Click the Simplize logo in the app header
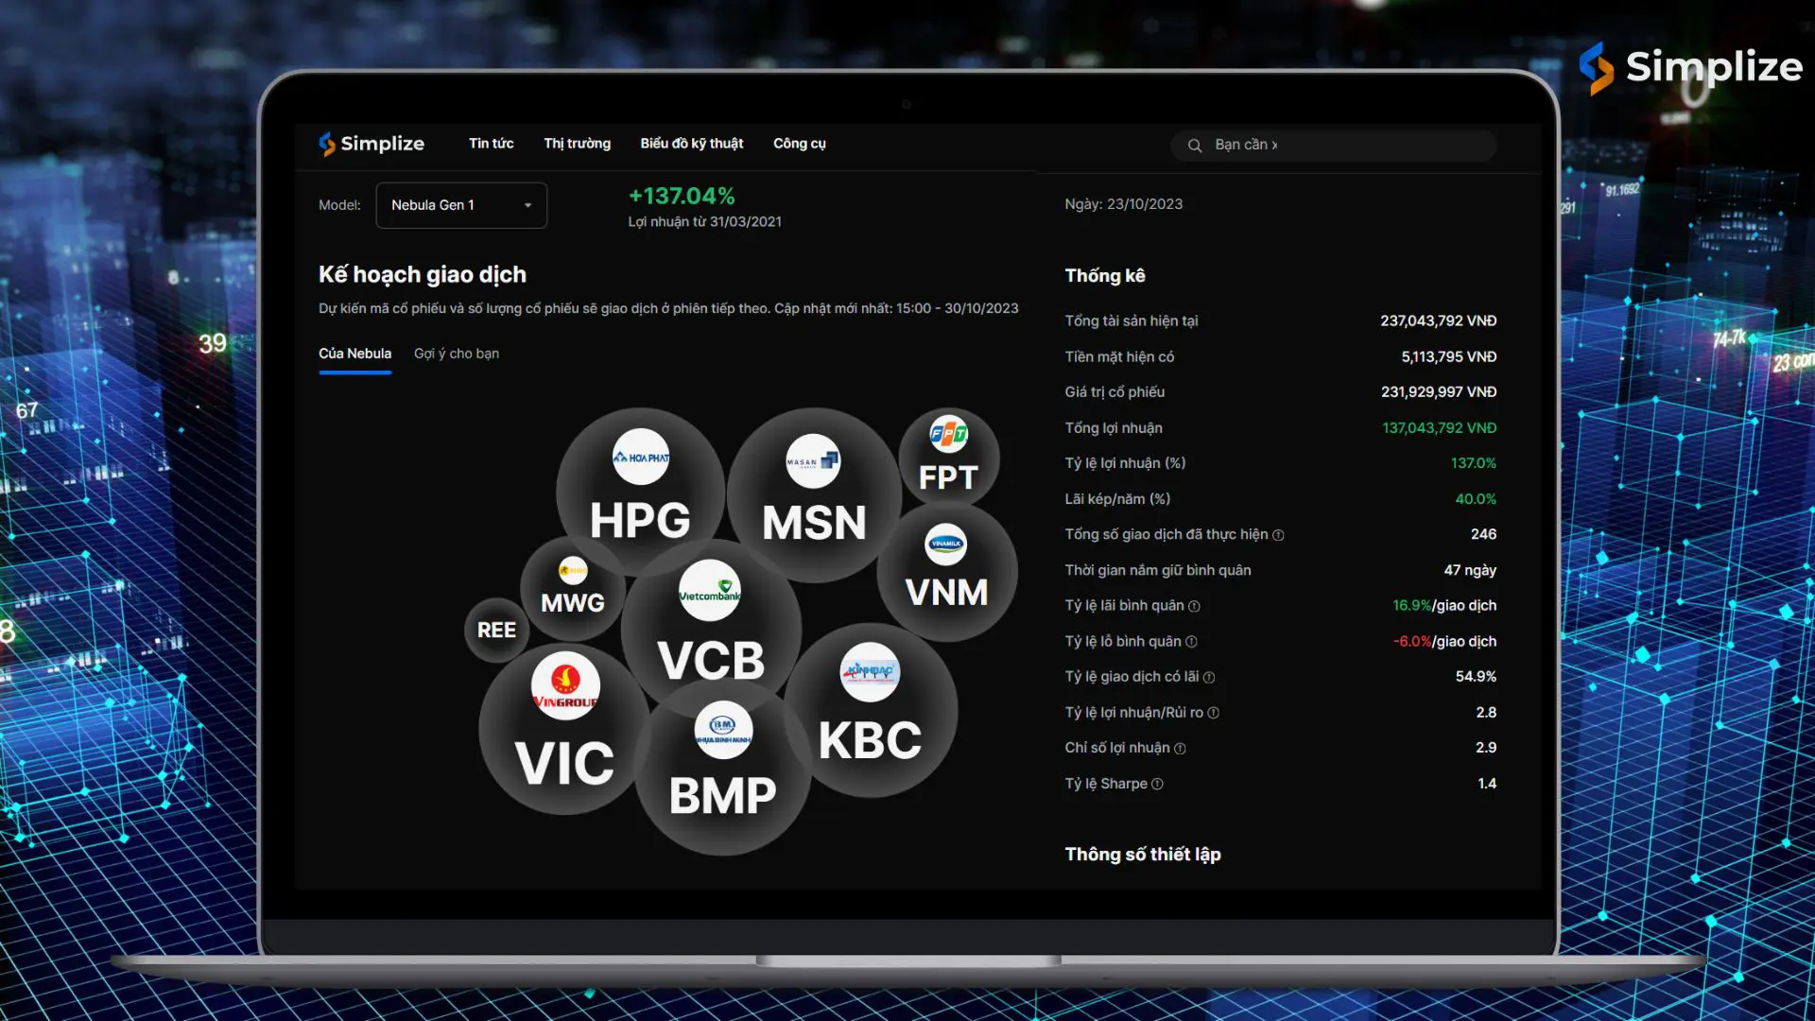Image resolution: width=1815 pixels, height=1021 pixels. click(x=372, y=144)
